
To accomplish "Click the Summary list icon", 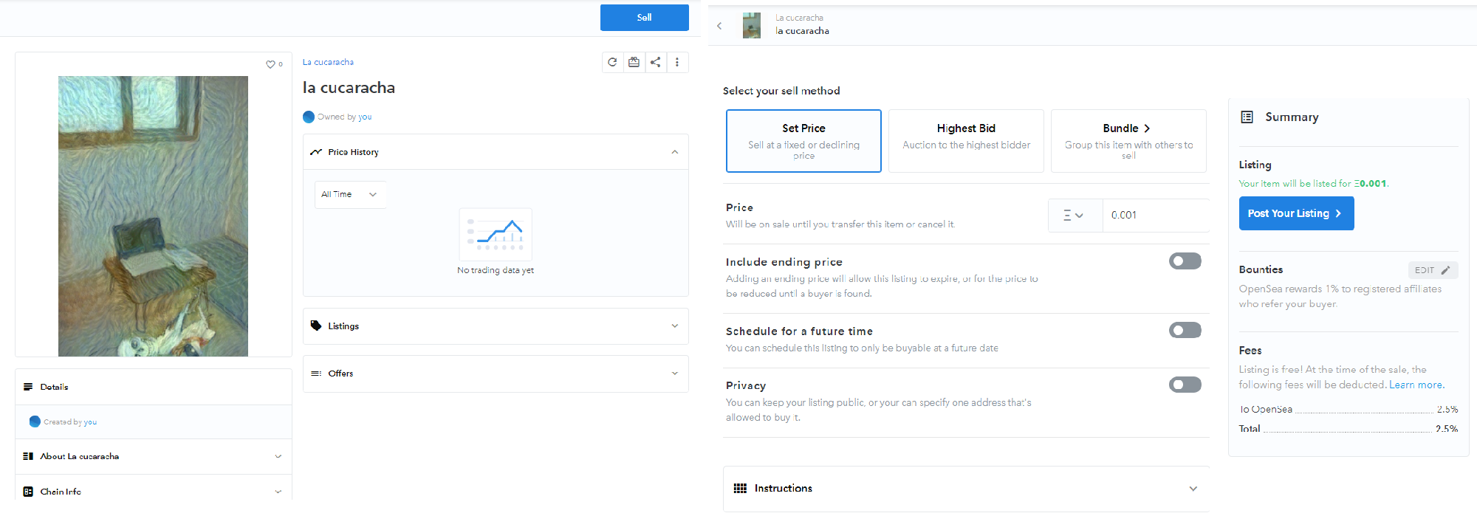I will pyautogui.click(x=1247, y=117).
